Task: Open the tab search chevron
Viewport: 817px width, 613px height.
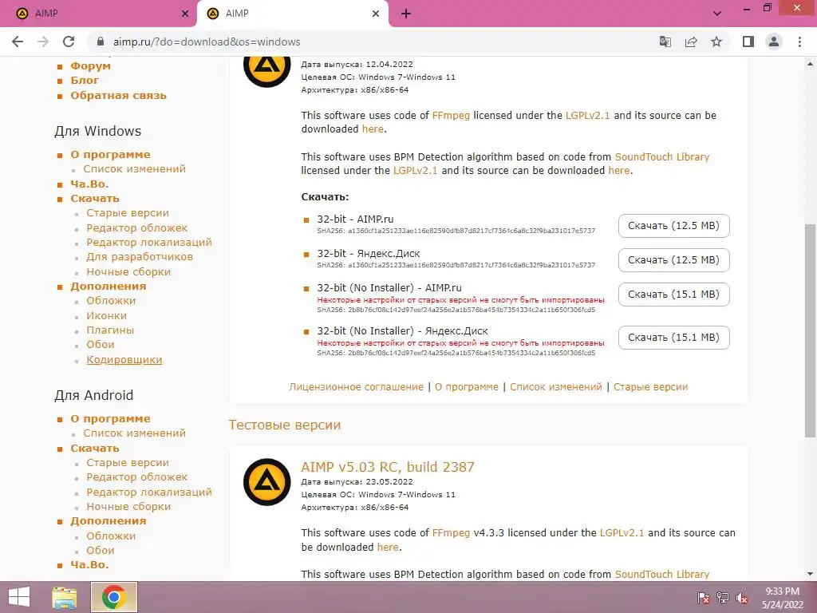Action: click(717, 14)
